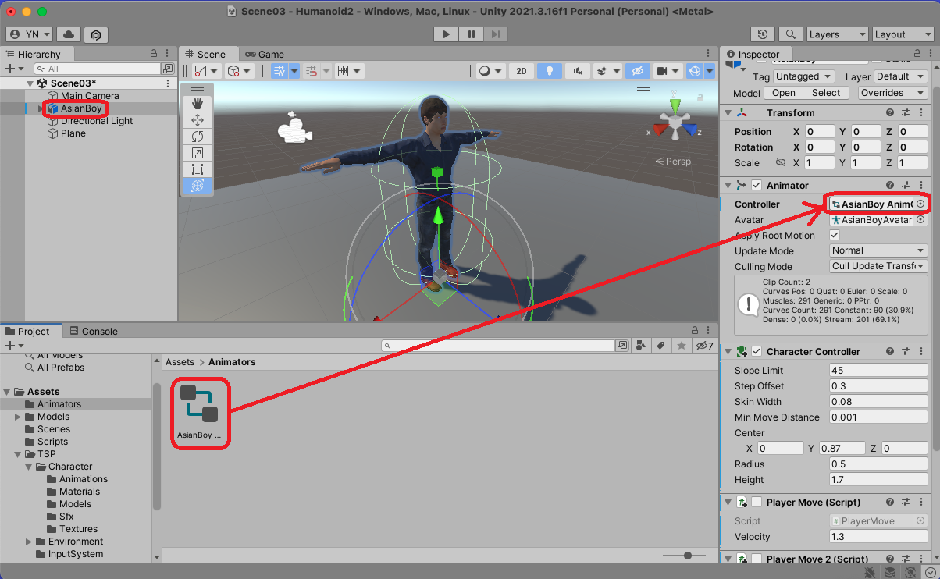Image resolution: width=940 pixels, height=579 pixels.
Task: Select the Rotate tool in Scene toolbar
Action: (198, 137)
